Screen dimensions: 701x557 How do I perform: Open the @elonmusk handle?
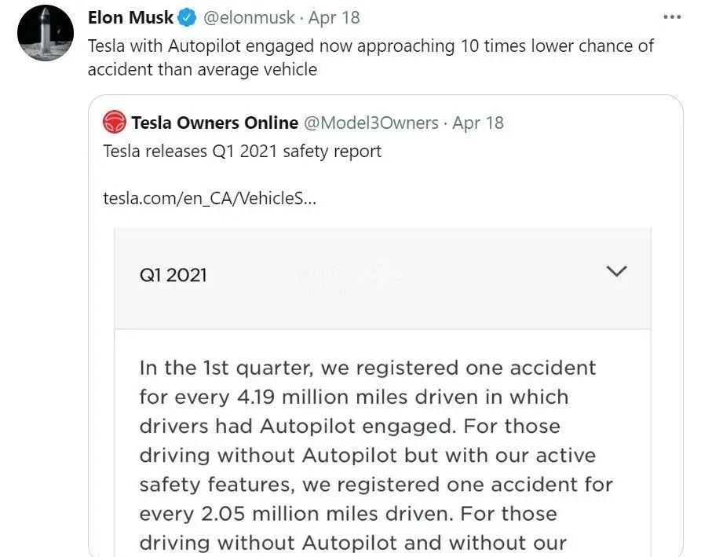(250, 17)
